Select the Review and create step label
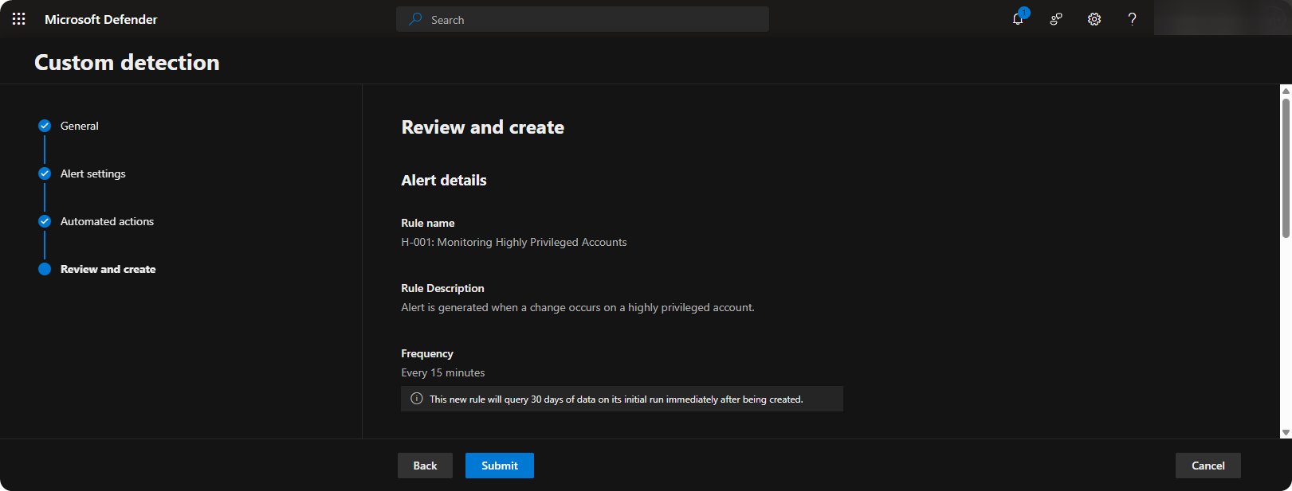 click(x=108, y=269)
